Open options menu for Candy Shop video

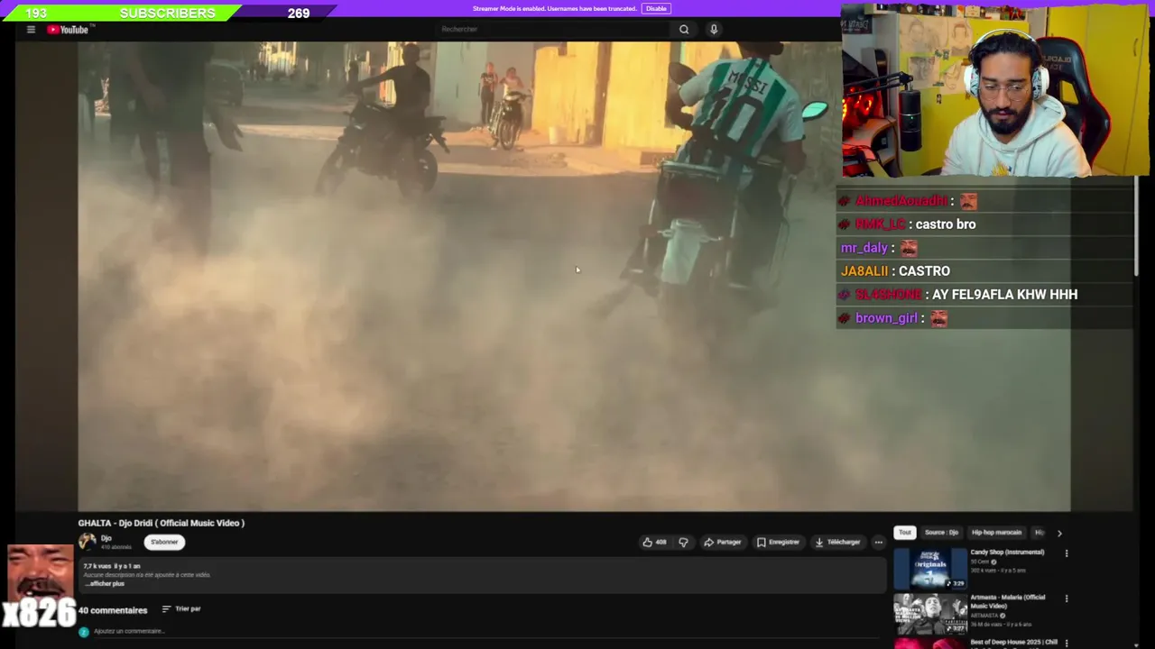click(x=1067, y=553)
